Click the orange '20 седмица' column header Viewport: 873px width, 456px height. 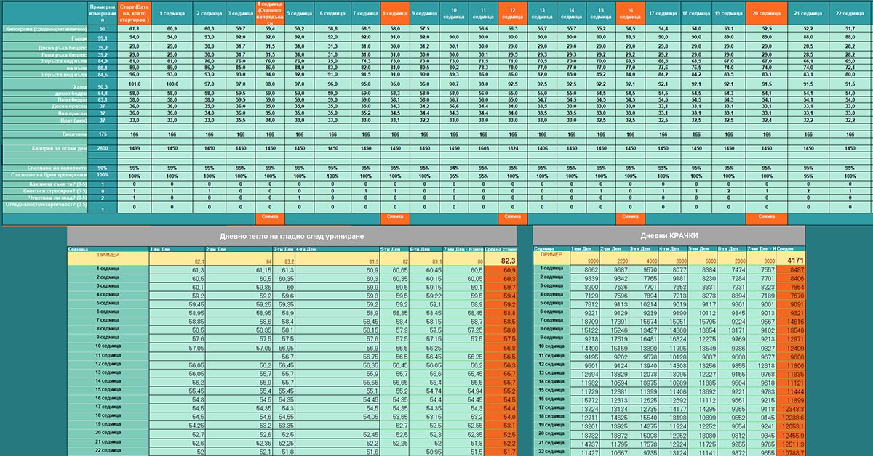point(767,13)
